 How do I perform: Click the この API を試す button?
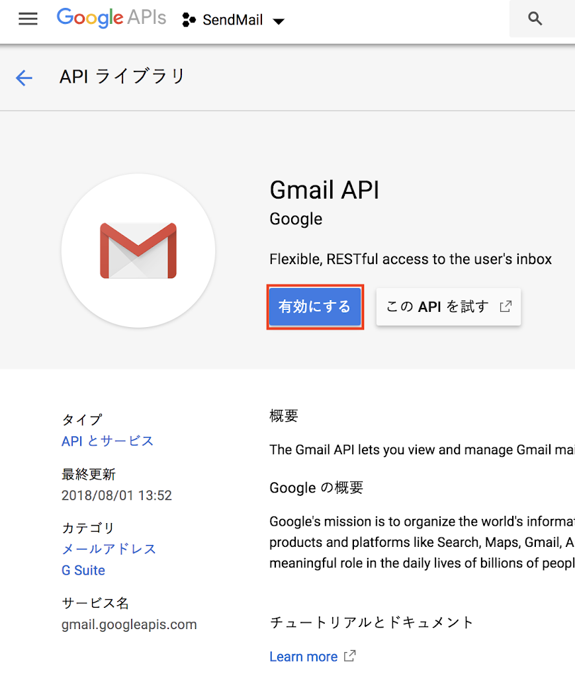[x=449, y=307]
